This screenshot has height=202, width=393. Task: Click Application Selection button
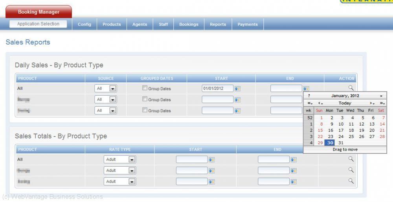coord(38,24)
